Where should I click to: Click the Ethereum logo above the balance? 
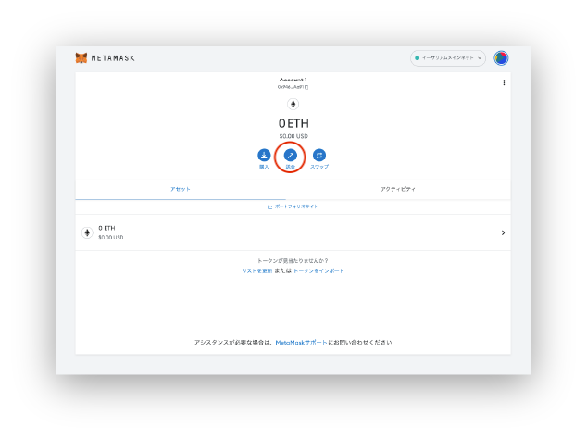click(293, 104)
